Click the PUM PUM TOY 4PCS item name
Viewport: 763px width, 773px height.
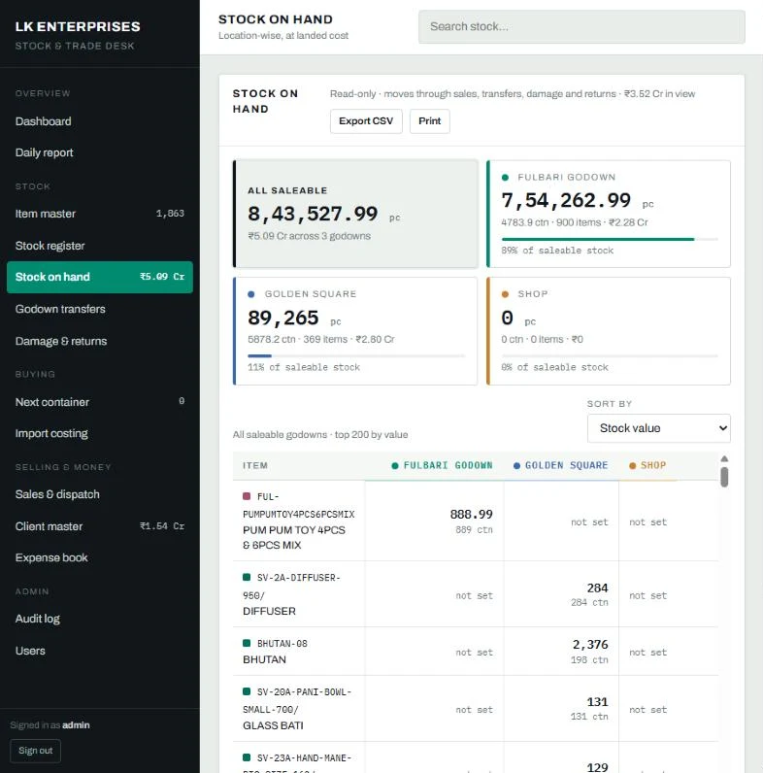(x=294, y=537)
